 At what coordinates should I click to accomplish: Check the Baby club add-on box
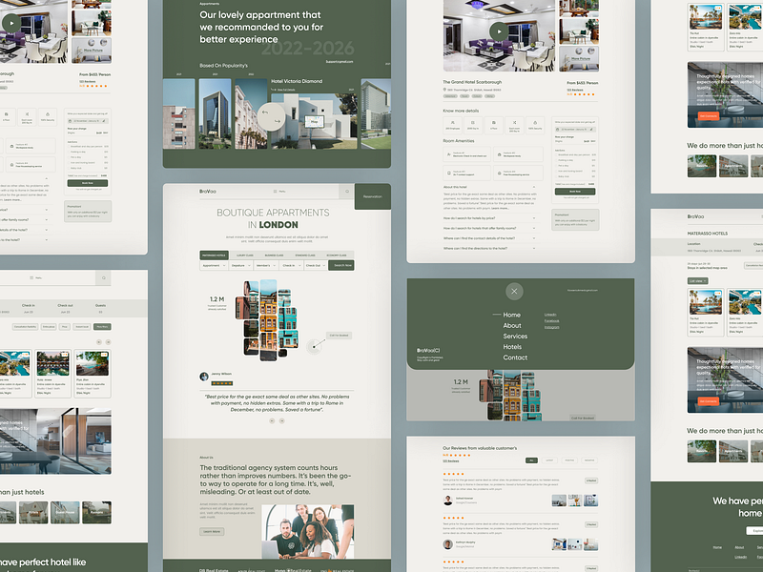point(556,175)
